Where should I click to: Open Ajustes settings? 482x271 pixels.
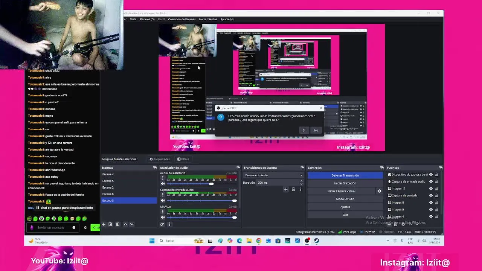[345, 207]
